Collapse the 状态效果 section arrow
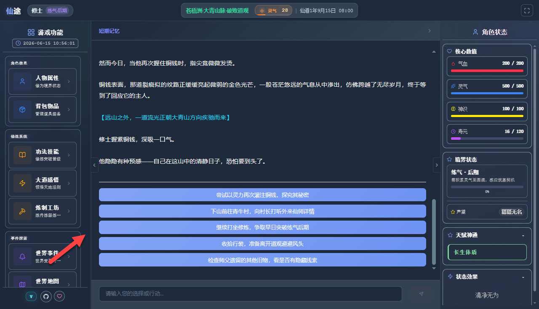Screen dimensions: 539x309 coord(523,277)
